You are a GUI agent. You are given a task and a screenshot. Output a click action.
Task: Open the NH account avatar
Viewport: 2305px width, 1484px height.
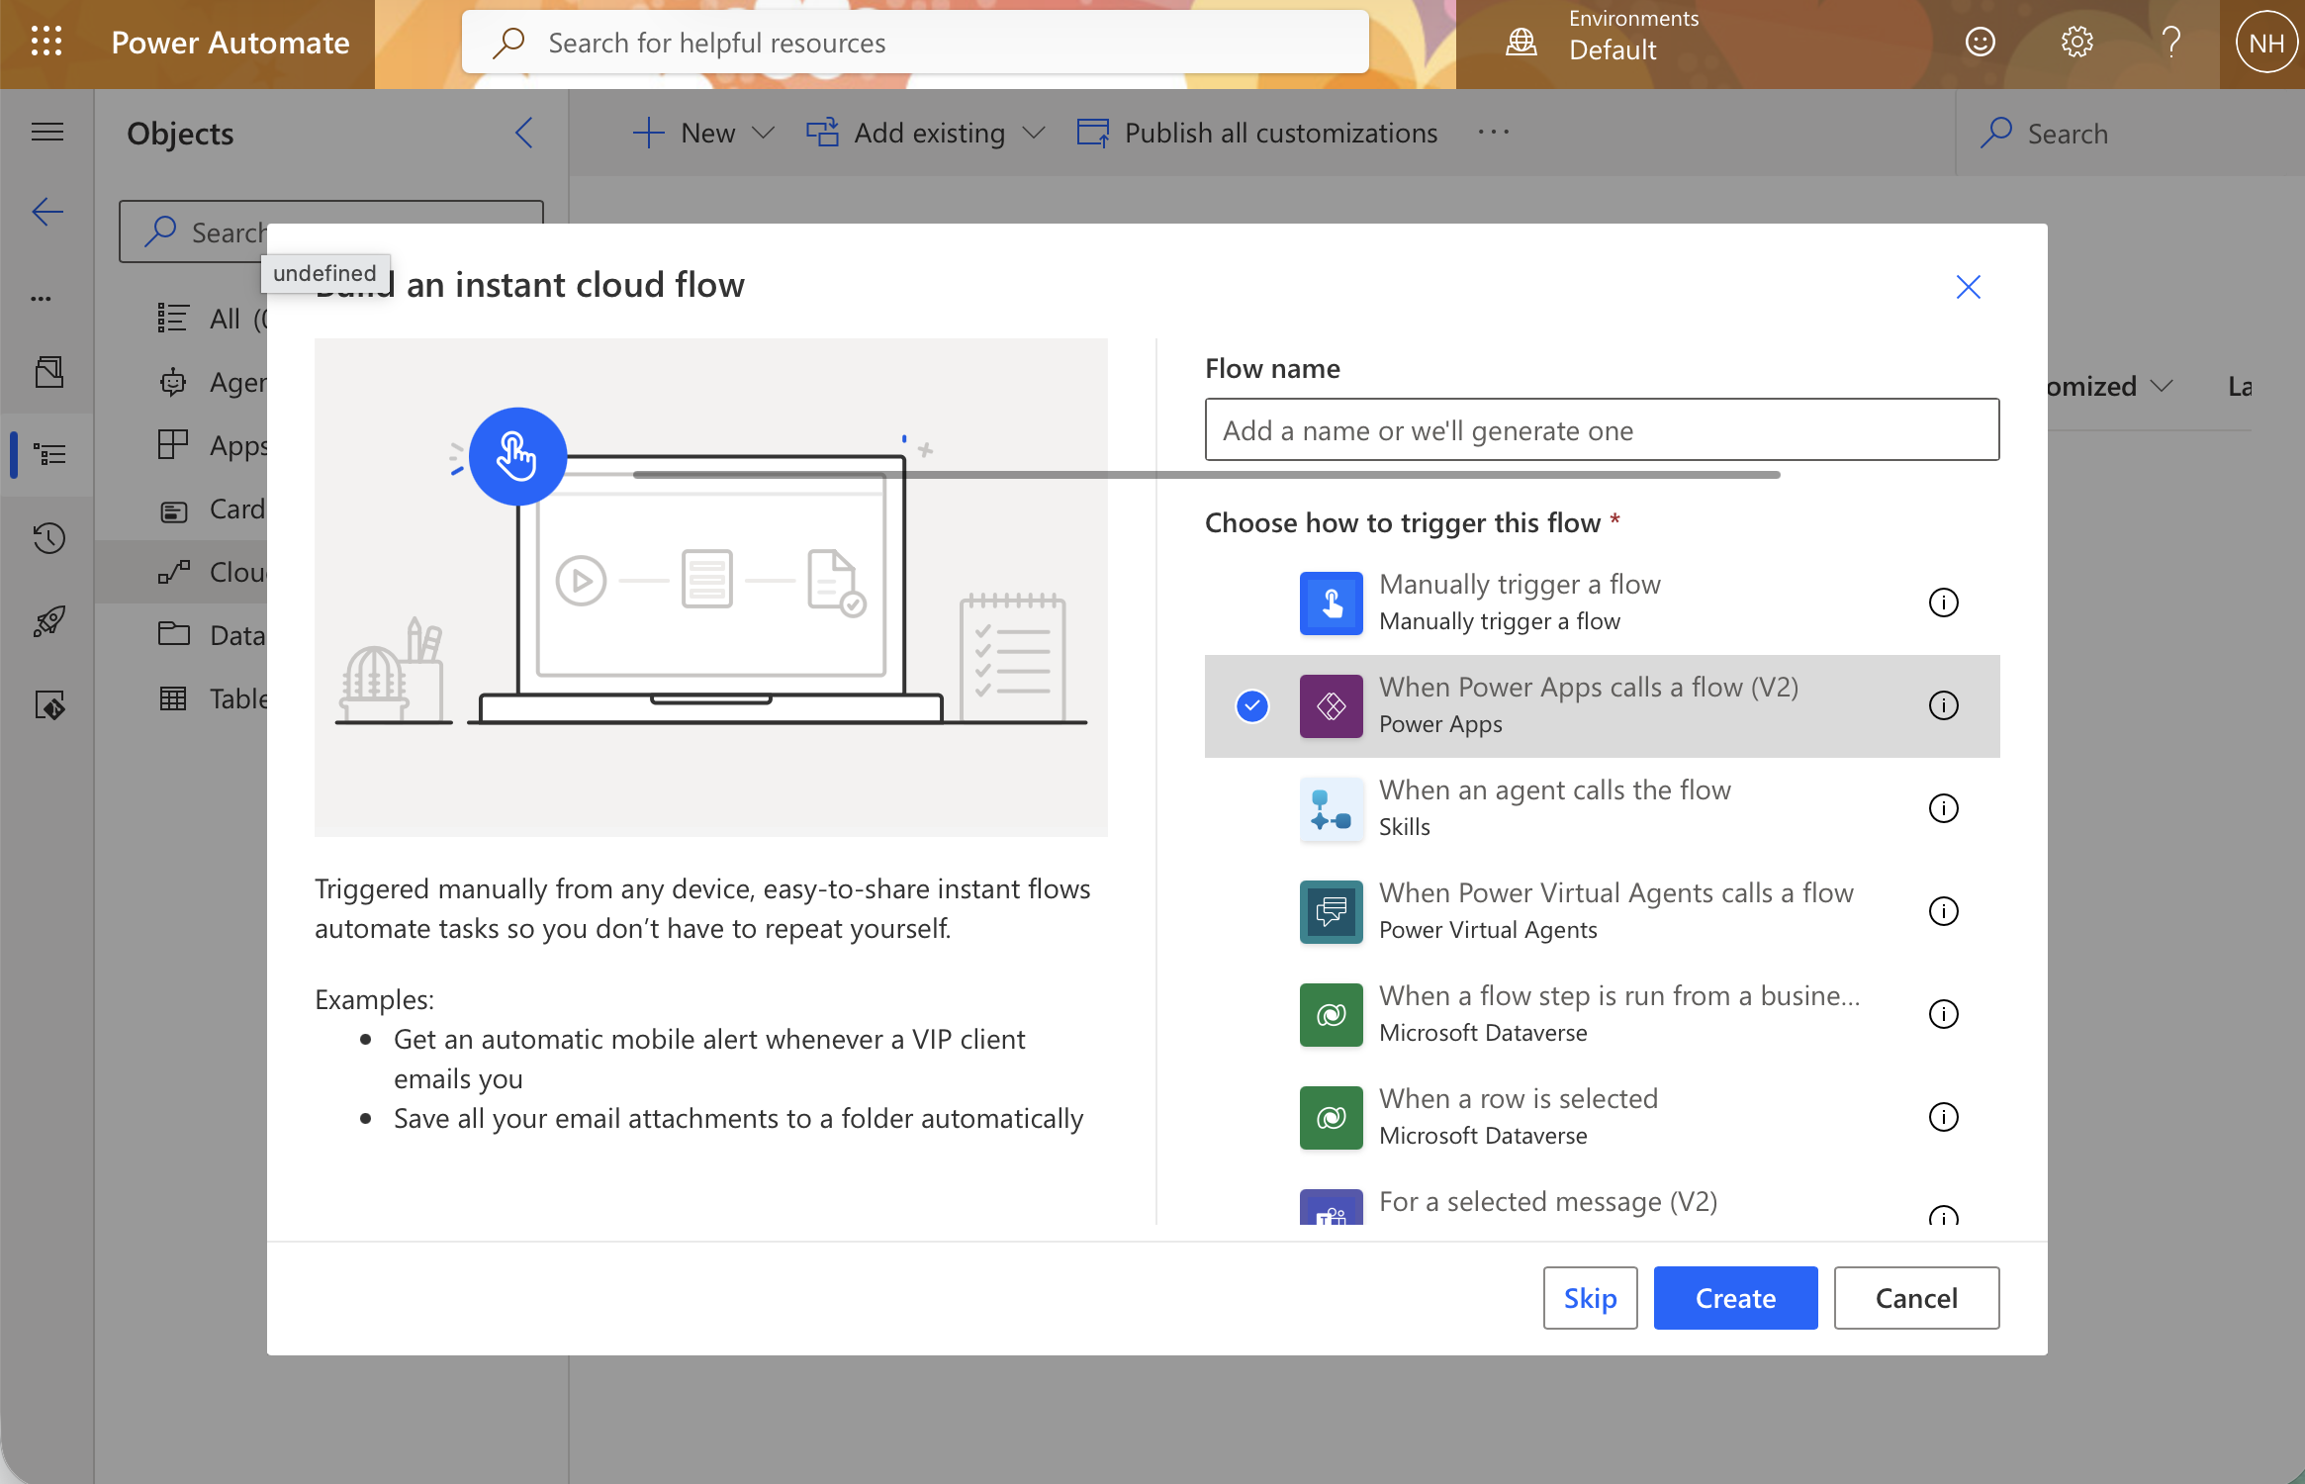pyautogui.click(x=2265, y=43)
